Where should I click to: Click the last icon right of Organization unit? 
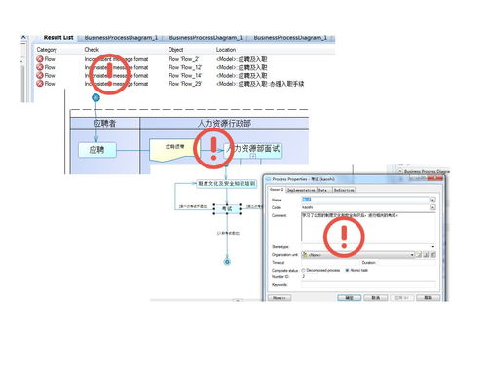click(432, 255)
